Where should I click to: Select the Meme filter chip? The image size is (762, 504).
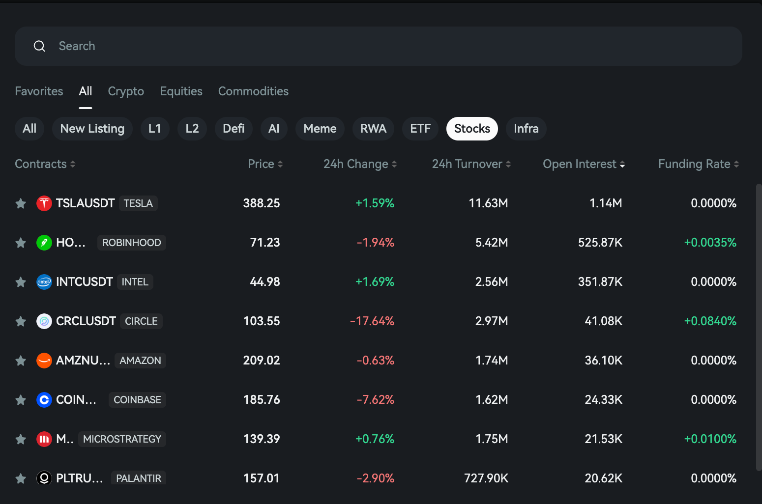[x=320, y=128]
